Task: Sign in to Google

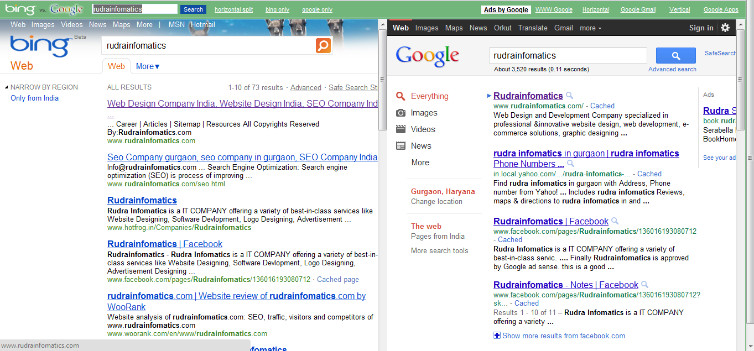Action: click(701, 28)
